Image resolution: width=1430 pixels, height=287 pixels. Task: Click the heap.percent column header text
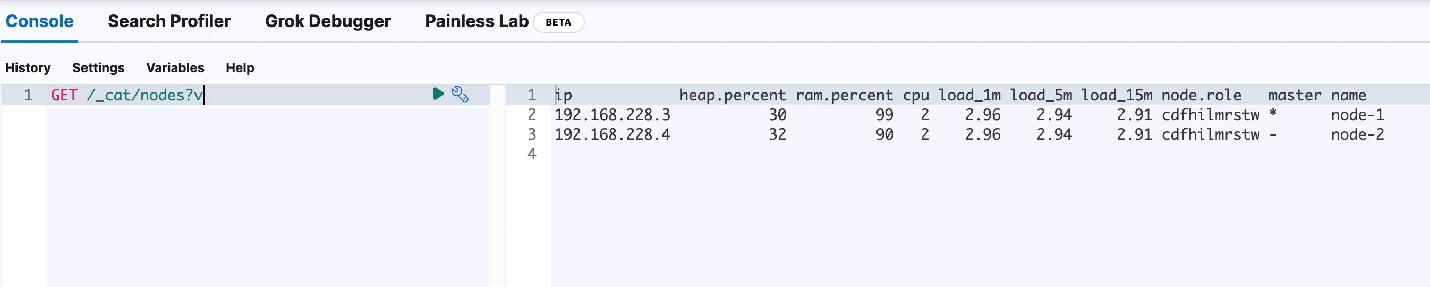pyautogui.click(x=732, y=96)
